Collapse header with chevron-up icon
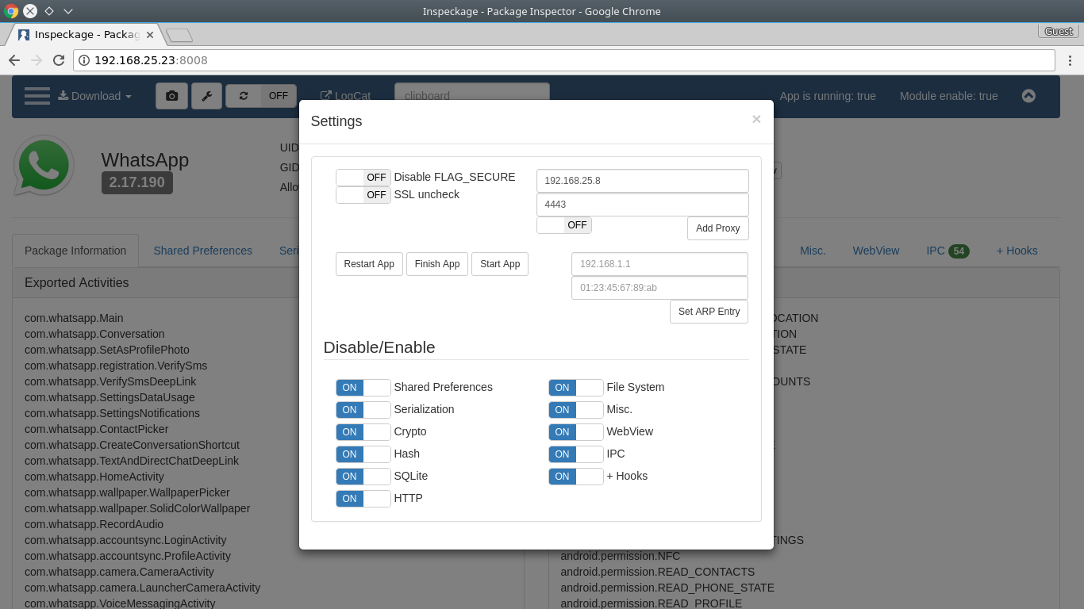Screen dimensions: 1084x609 [1028, 96]
